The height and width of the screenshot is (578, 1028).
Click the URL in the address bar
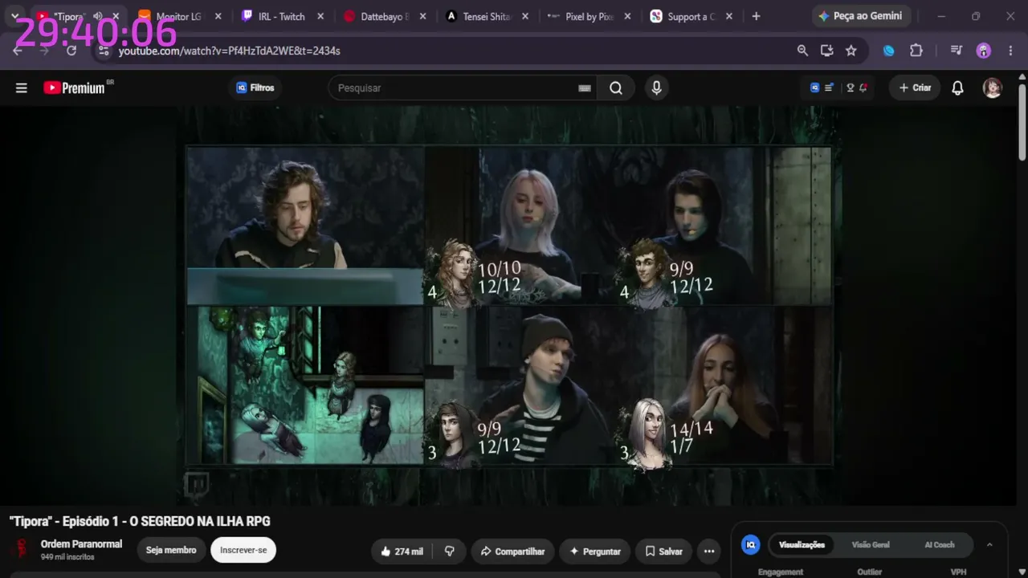point(230,51)
